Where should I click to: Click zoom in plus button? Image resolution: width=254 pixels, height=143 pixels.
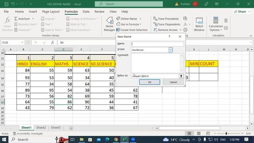tap(242, 133)
